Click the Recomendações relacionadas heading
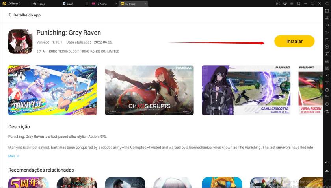This screenshot has width=331, height=188. tap(41, 170)
